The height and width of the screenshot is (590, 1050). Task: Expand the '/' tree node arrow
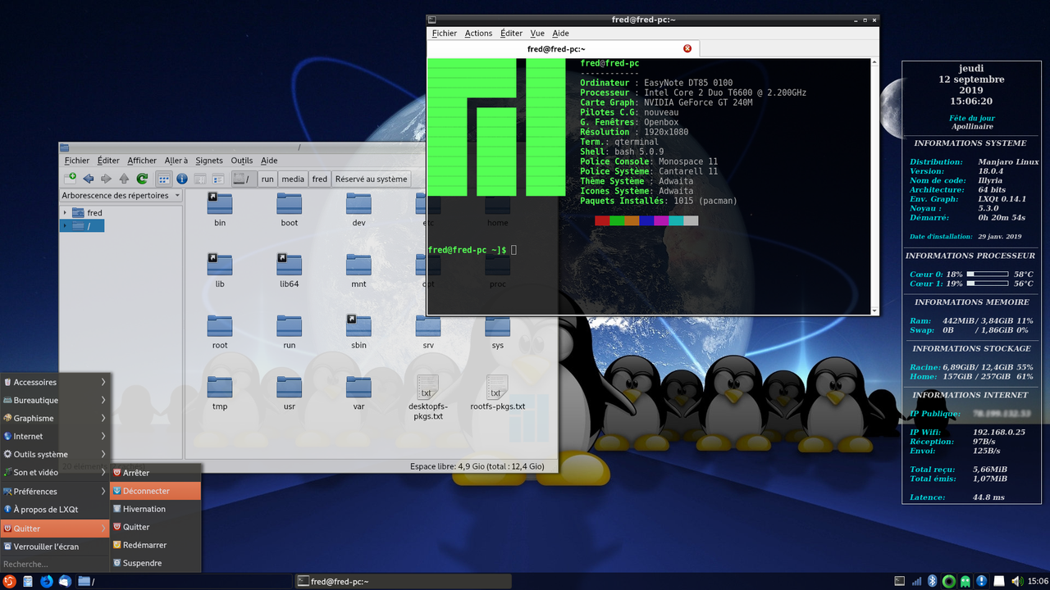(66, 225)
